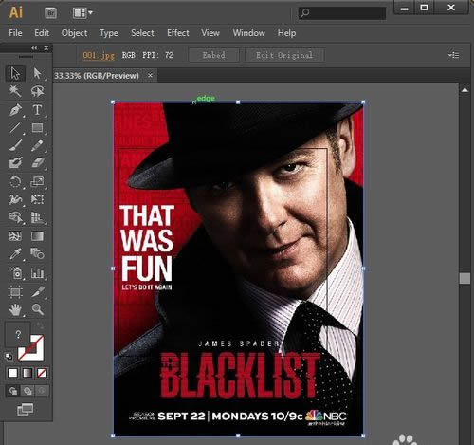Click the Fill swatch with question mark
This screenshot has height=445, width=474.
click(18, 334)
